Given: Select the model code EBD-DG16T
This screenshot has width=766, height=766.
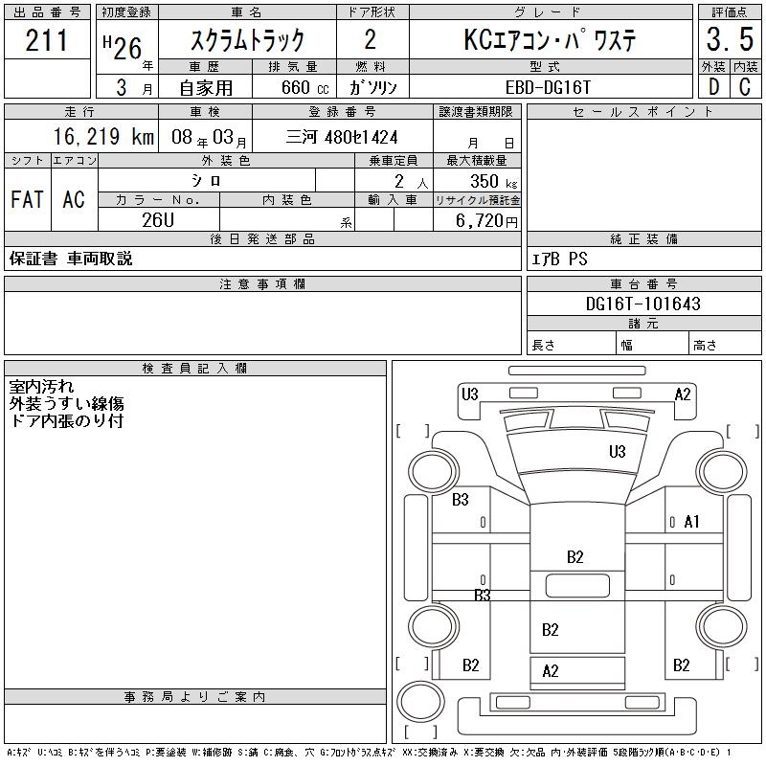Looking at the screenshot, I should click(x=548, y=88).
